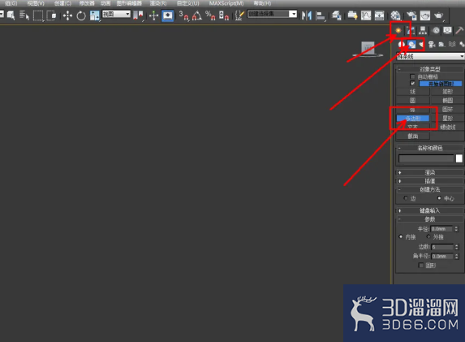Toggle Keyboard Shortcut Override button
The height and width of the screenshot is (342, 465).
(167, 15)
